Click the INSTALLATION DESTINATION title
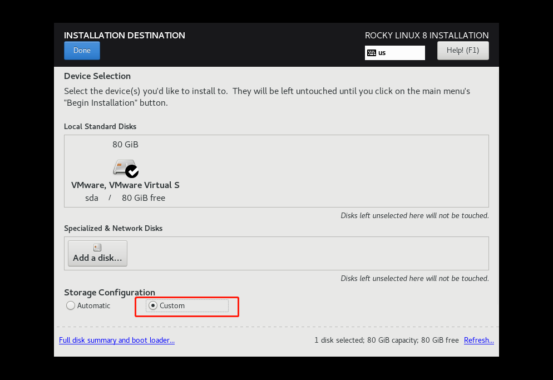This screenshot has width=553, height=380. click(125, 35)
